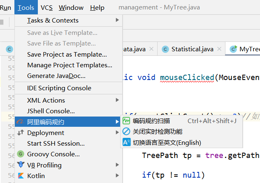Open Groovy Console entry
Image resolution: width=260 pixels, height=183 pixels.
pyautogui.click(x=68, y=154)
